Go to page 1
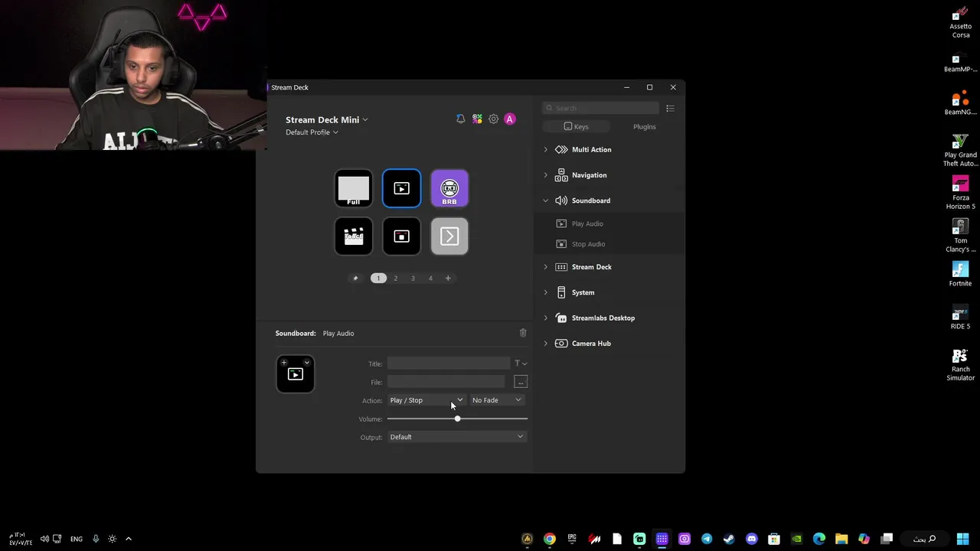Screen dimensions: 980x551 pyautogui.click(x=378, y=279)
